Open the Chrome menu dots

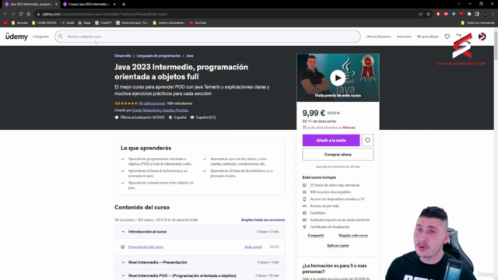(x=493, y=14)
